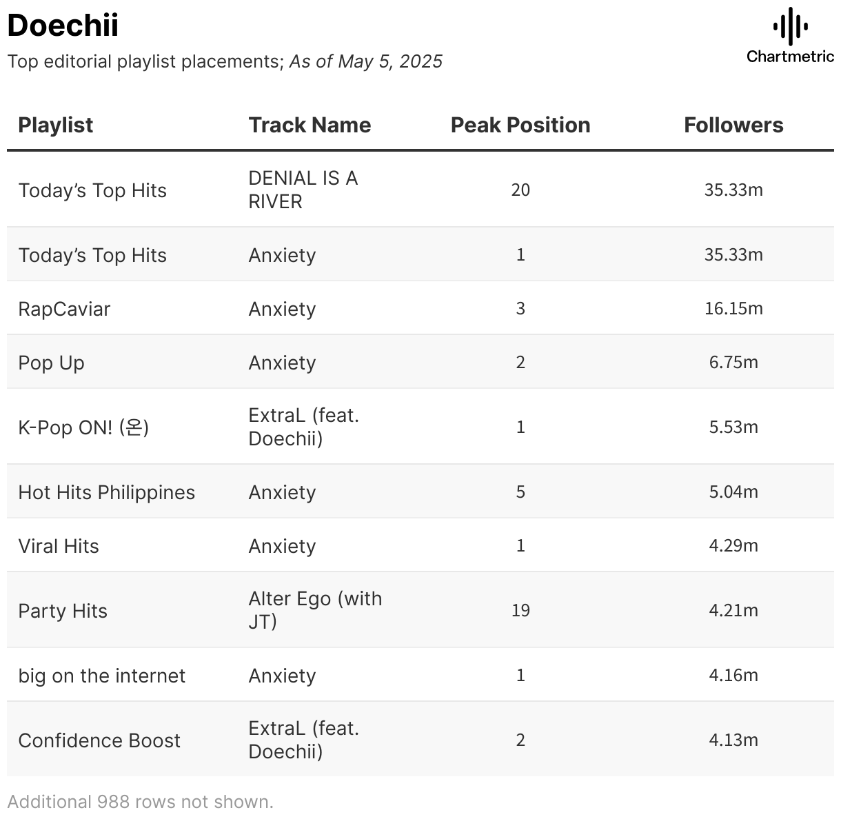The image size is (841, 819).
Task: Open the K-Pop ON! playlist row
Action: coord(83,427)
